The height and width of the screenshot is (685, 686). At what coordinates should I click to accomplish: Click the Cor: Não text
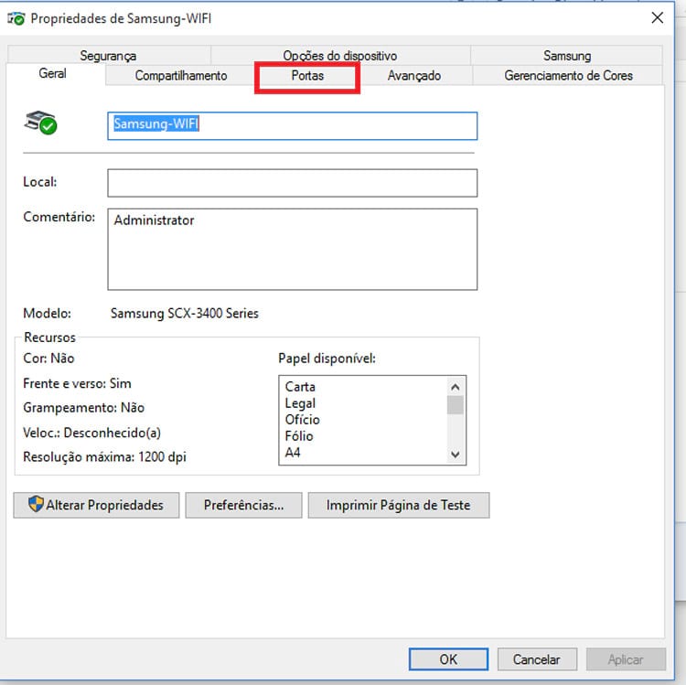48,359
